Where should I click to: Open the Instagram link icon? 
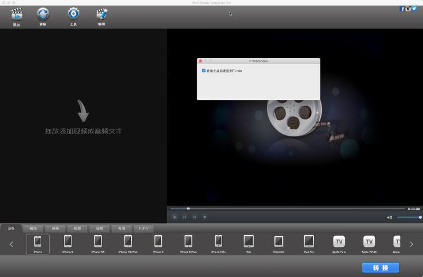(408, 9)
